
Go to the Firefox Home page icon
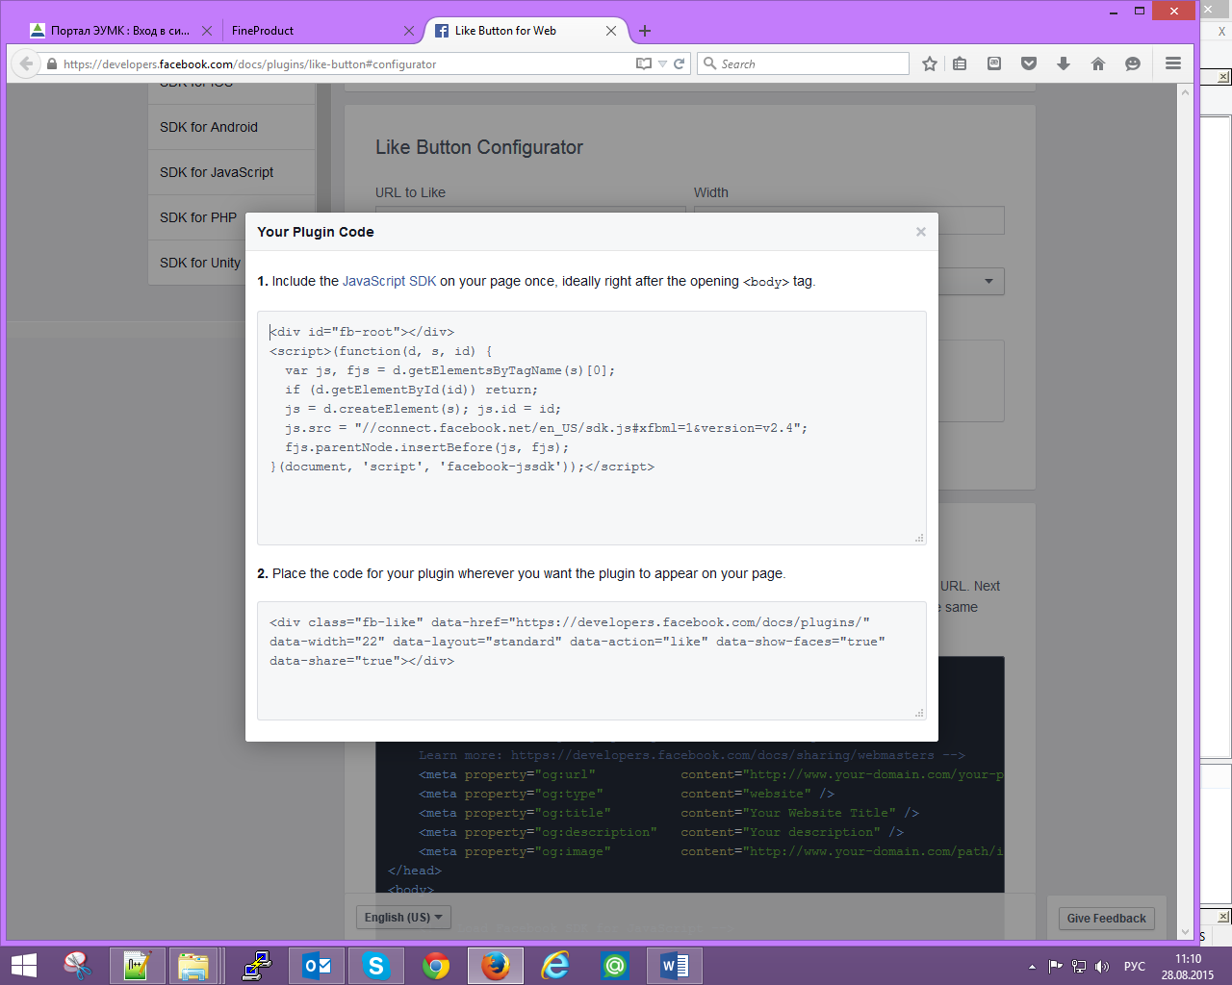pos(1098,63)
